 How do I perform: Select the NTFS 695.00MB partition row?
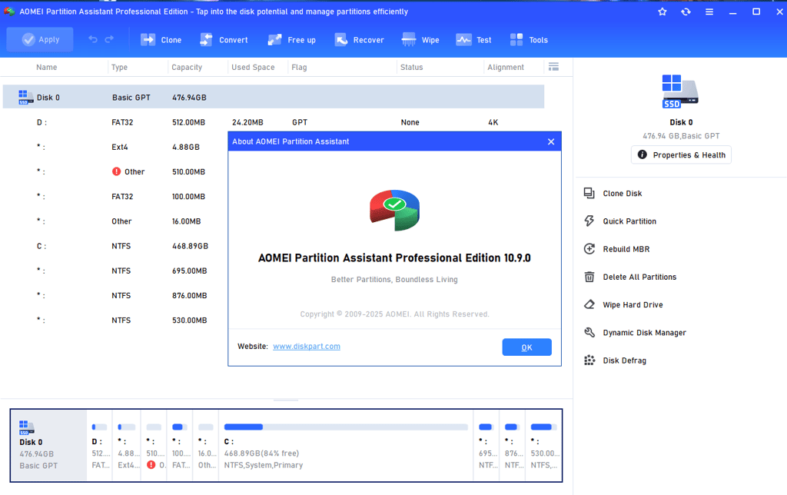pos(115,271)
